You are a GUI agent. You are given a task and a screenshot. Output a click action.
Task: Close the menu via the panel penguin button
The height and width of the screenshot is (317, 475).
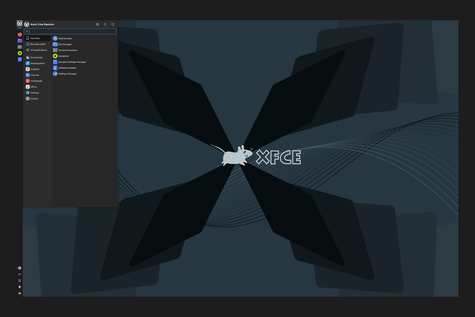(x=19, y=24)
